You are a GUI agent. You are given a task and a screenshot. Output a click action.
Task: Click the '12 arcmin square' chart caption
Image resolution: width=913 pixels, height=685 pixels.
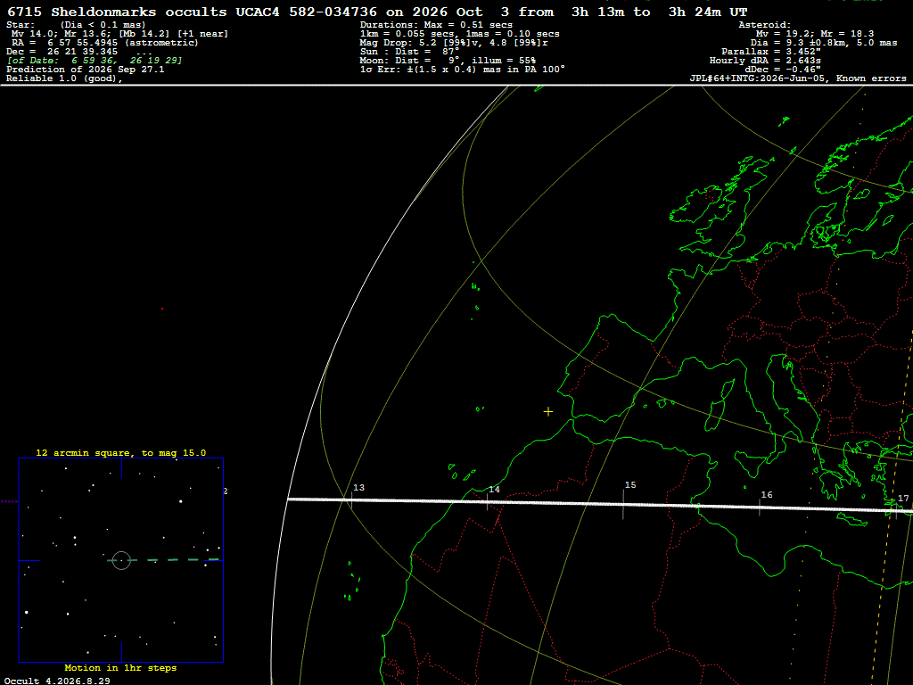tap(121, 452)
